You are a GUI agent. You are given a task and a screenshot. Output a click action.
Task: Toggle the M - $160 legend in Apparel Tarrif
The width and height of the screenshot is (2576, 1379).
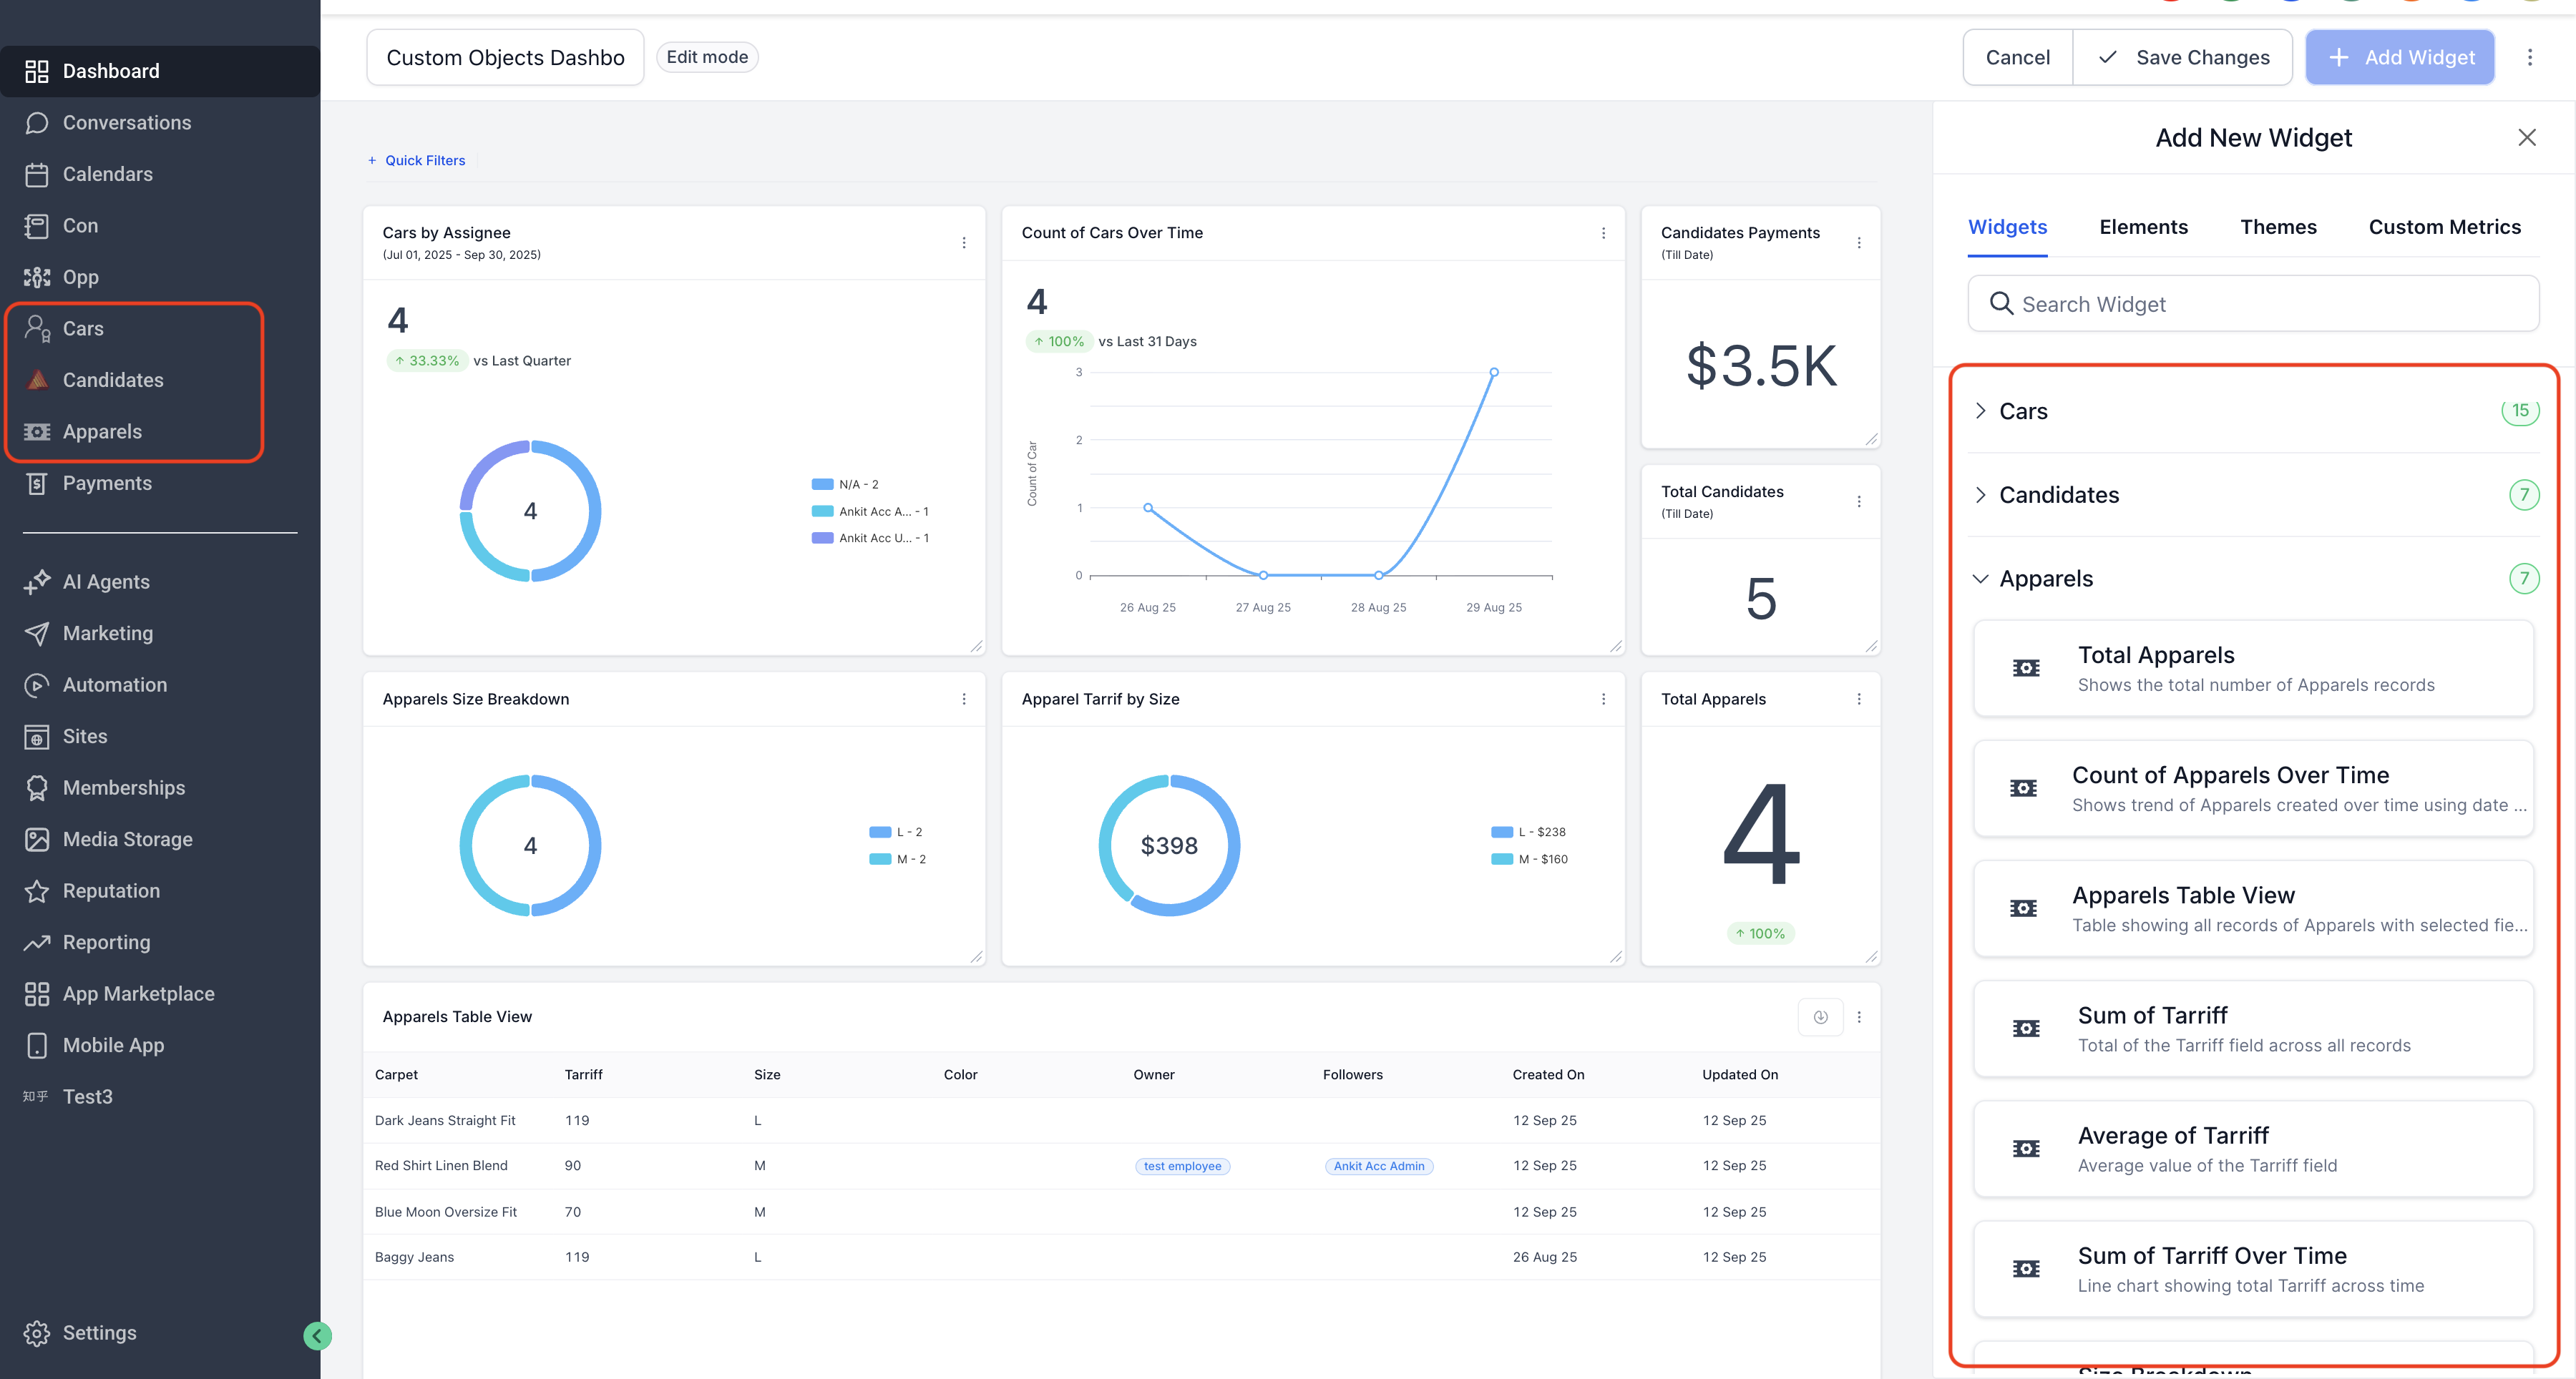point(1529,860)
